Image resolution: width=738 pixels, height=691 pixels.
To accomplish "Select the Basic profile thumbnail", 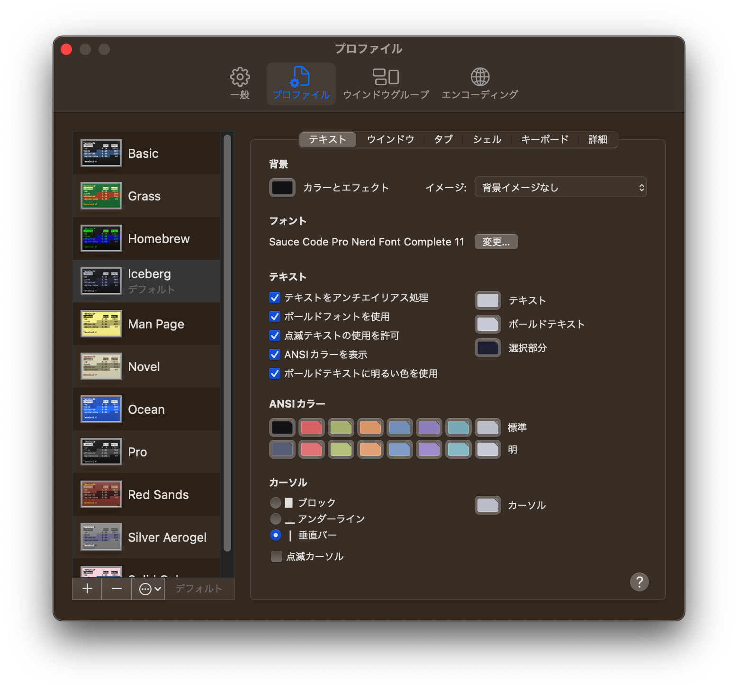I will pyautogui.click(x=101, y=153).
